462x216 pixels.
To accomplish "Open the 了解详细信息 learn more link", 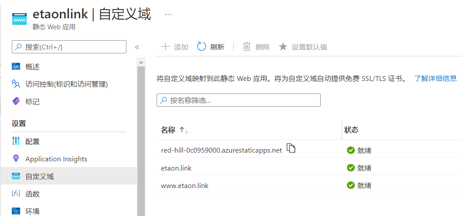I will (435, 79).
